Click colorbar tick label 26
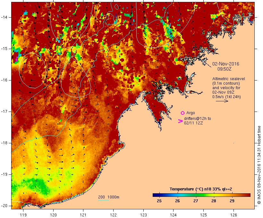This screenshot has height=218, width=263. [x=177, y=201]
